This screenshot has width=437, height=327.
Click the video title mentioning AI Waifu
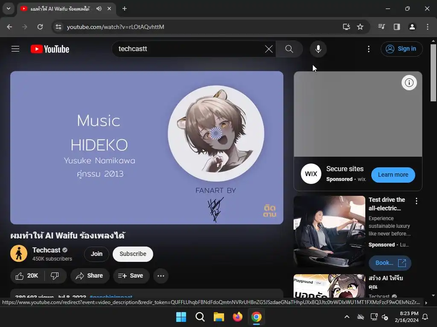pyautogui.click(x=68, y=235)
